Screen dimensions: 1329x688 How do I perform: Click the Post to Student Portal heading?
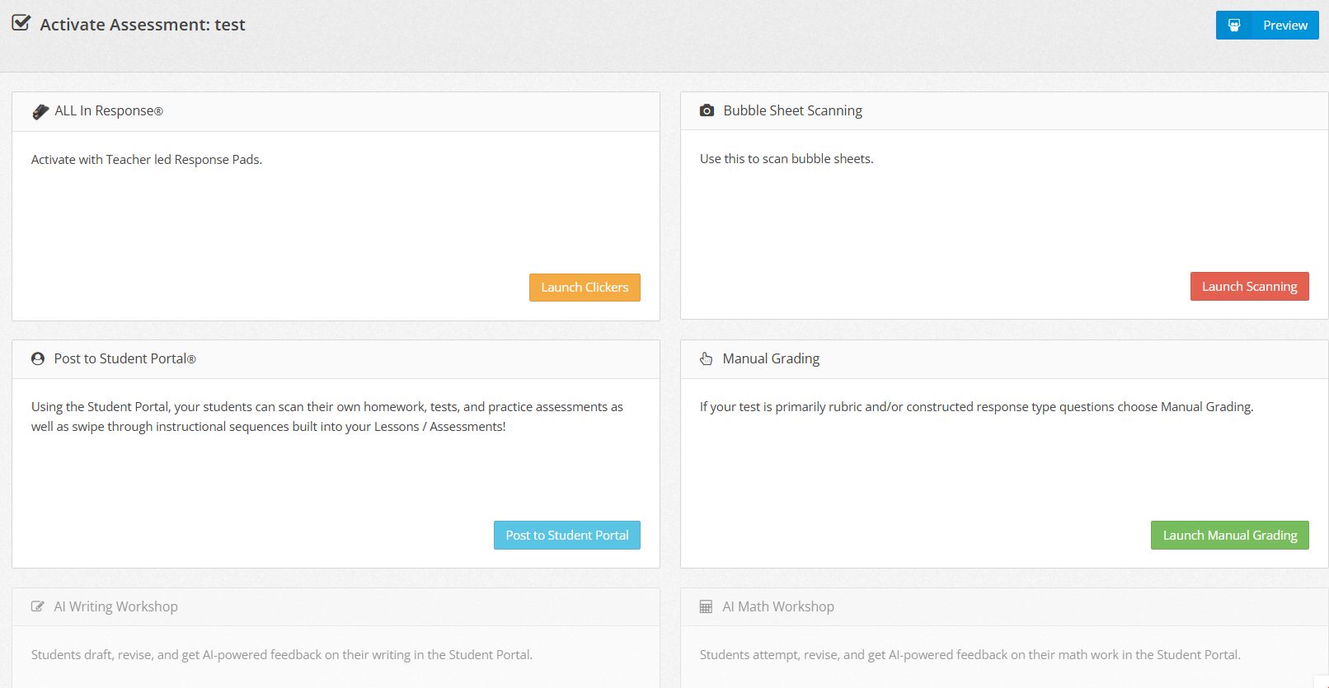[x=125, y=358]
